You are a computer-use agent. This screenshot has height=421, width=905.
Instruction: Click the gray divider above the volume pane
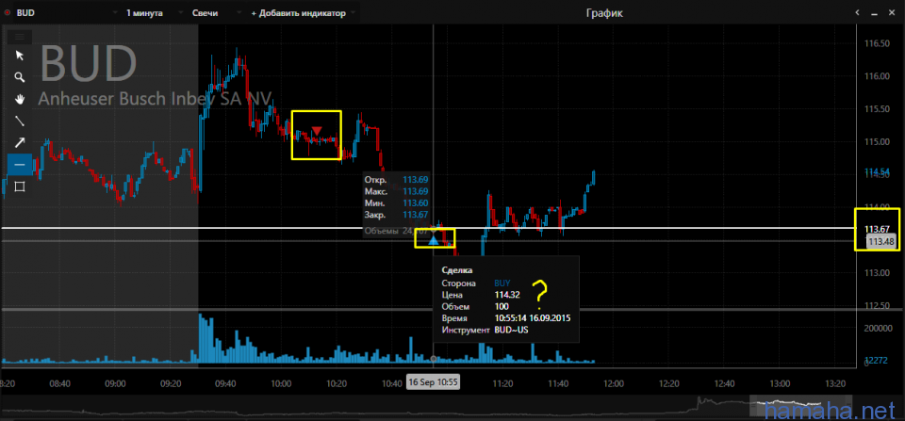point(427,310)
